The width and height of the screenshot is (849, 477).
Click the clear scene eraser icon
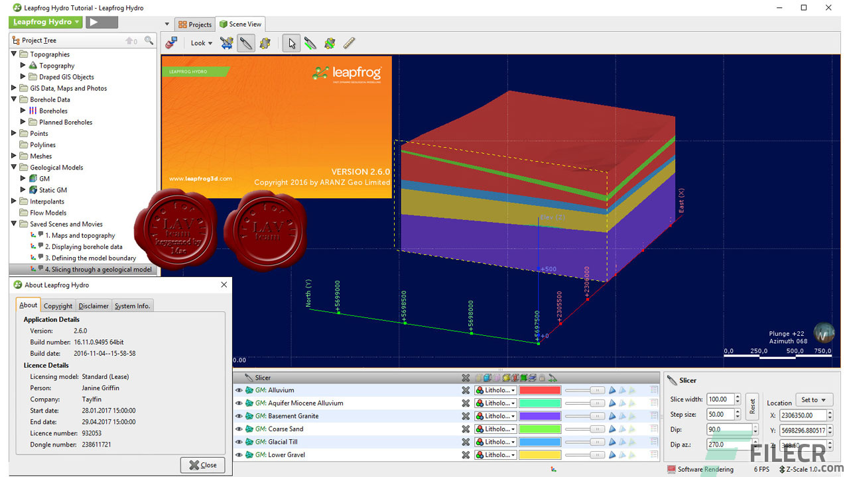[x=172, y=43]
